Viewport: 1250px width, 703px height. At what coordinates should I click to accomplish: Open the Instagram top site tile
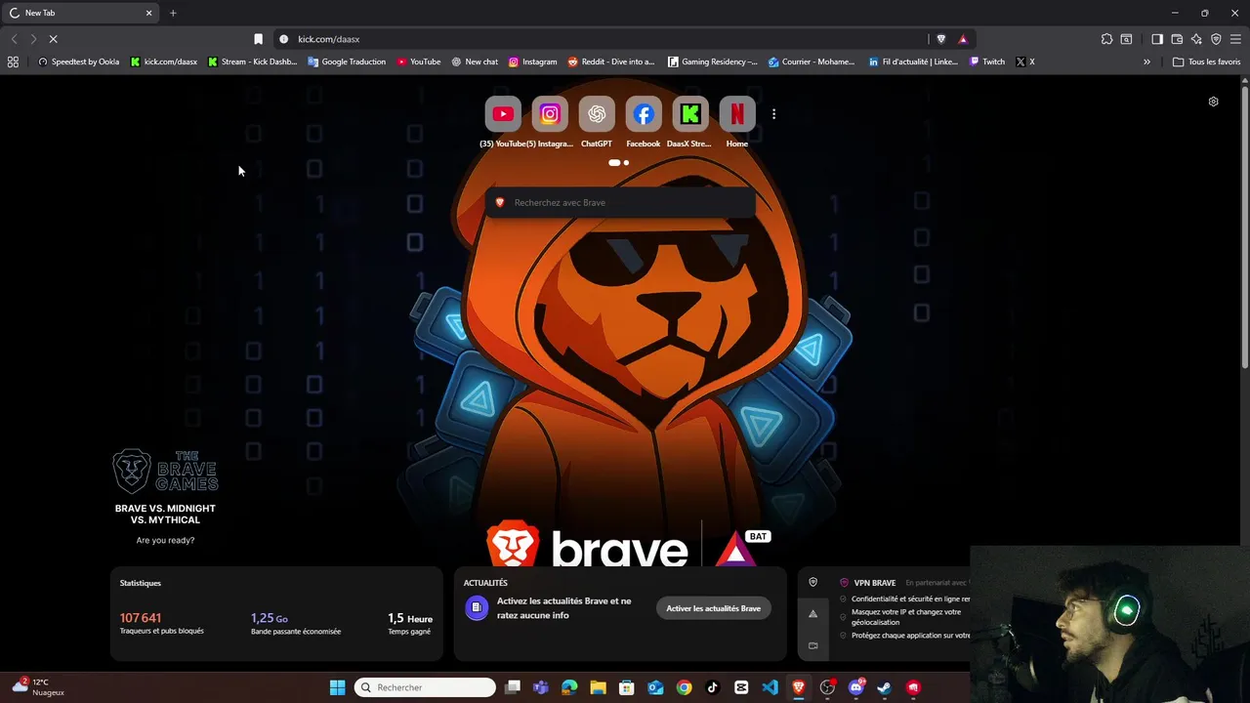click(x=550, y=114)
